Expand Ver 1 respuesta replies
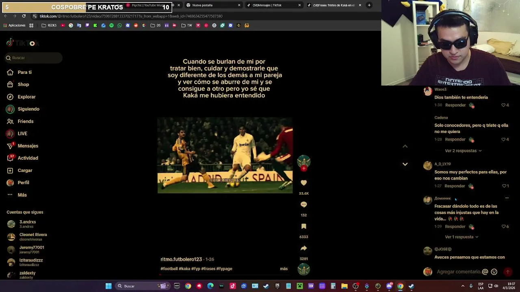This screenshot has width=520, height=292. [461, 237]
